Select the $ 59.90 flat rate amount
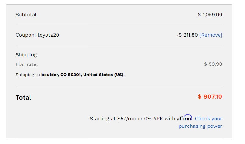 (213, 64)
